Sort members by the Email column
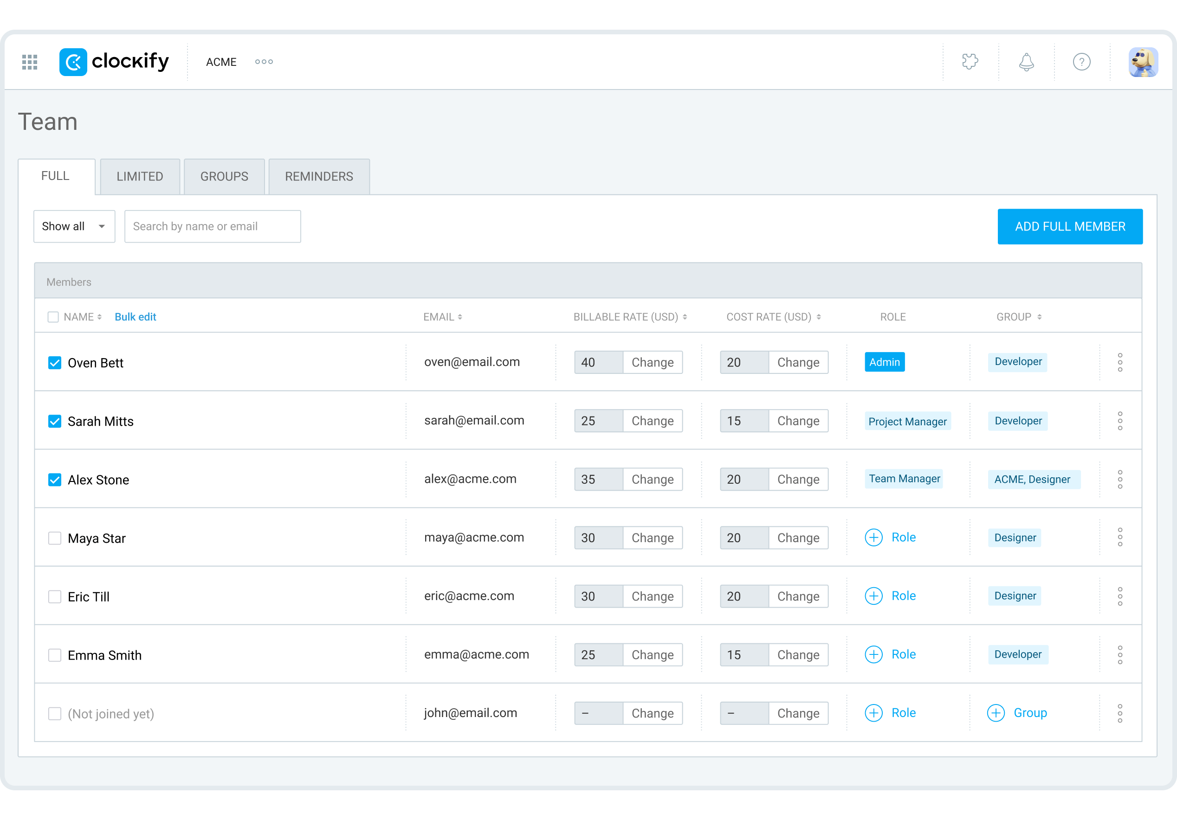1177x820 pixels. coord(443,317)
